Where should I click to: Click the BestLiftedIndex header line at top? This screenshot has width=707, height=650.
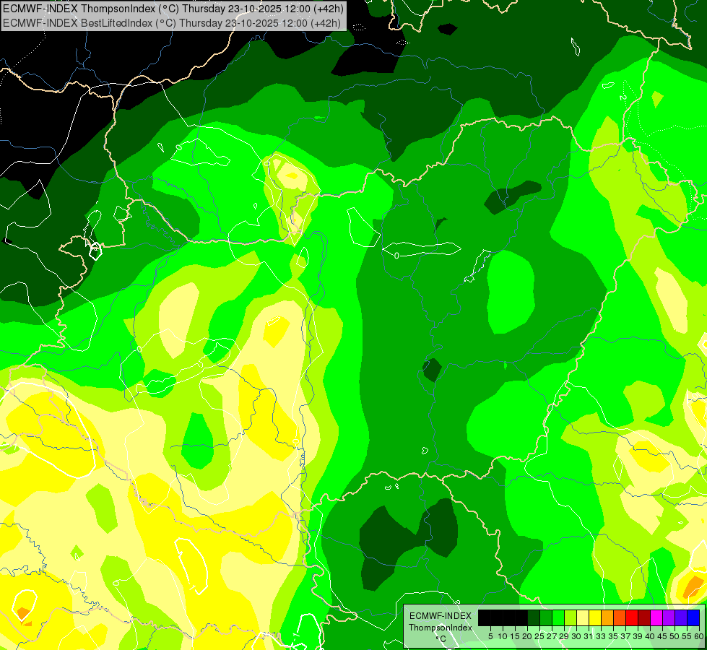click(x=172, y=22)
